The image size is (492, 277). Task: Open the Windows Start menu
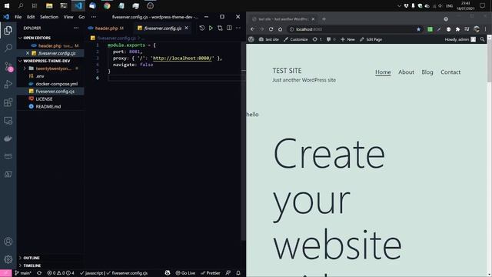(7, 5)
